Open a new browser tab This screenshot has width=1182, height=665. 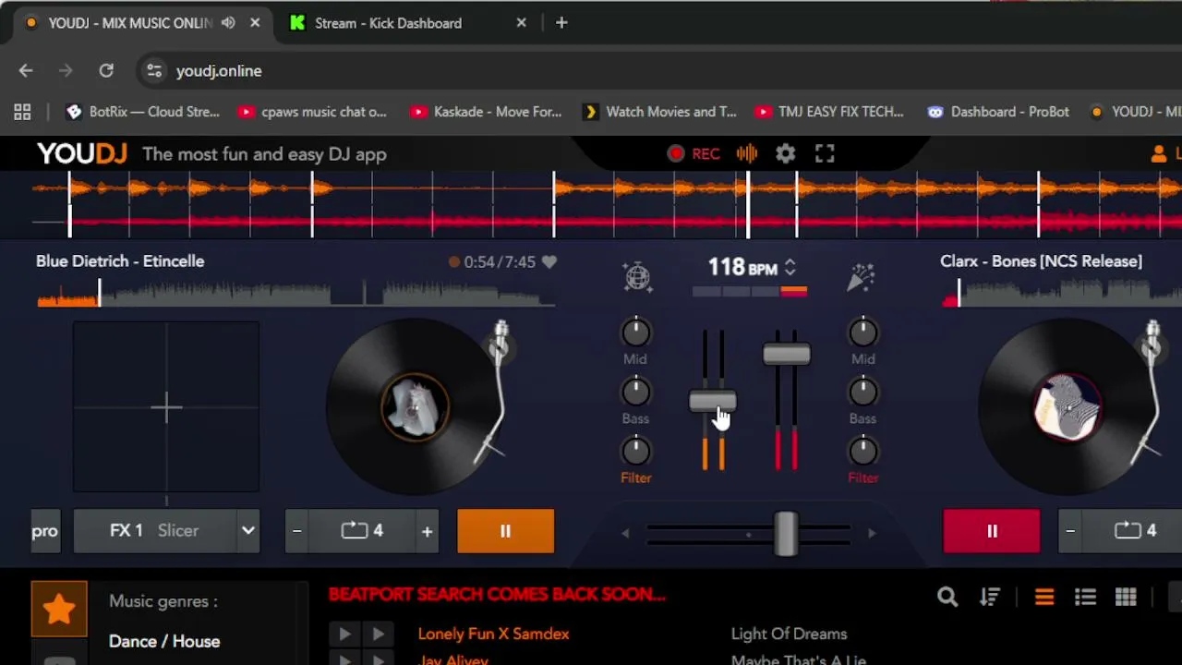[x=561, y=23]
